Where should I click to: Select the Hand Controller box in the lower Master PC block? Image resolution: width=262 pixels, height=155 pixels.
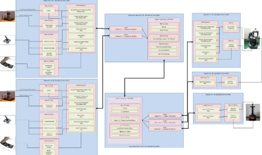(49, 121)
